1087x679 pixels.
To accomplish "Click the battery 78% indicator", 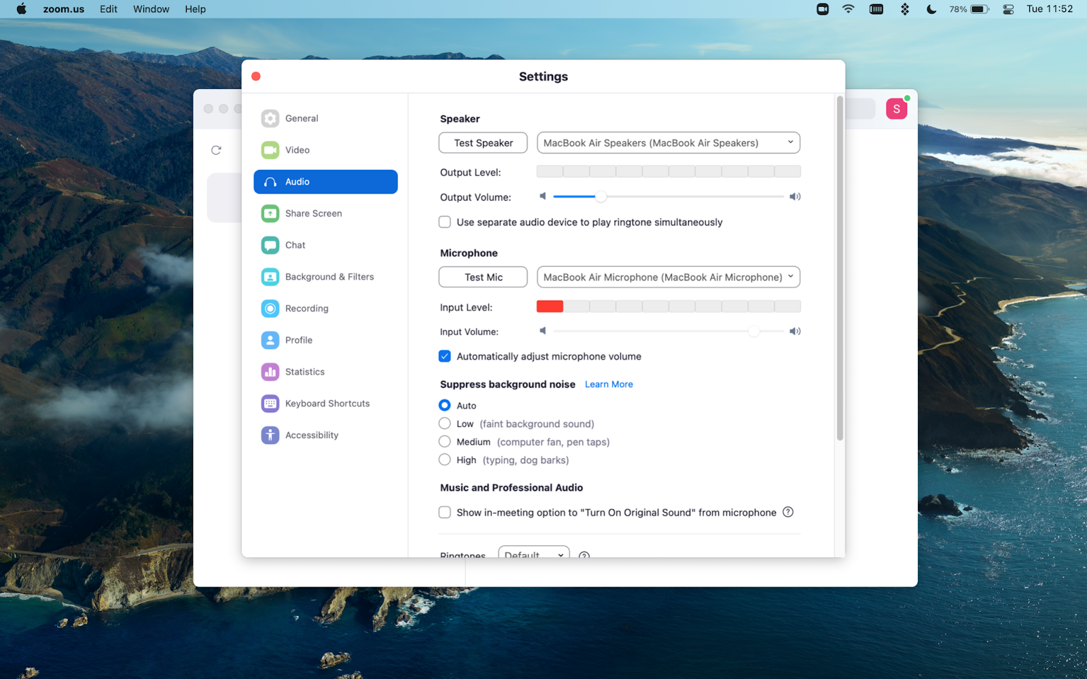I will pyautogui.click(x=969, y=9).
